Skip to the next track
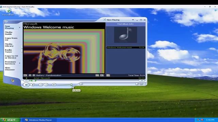 click(46, 85)
